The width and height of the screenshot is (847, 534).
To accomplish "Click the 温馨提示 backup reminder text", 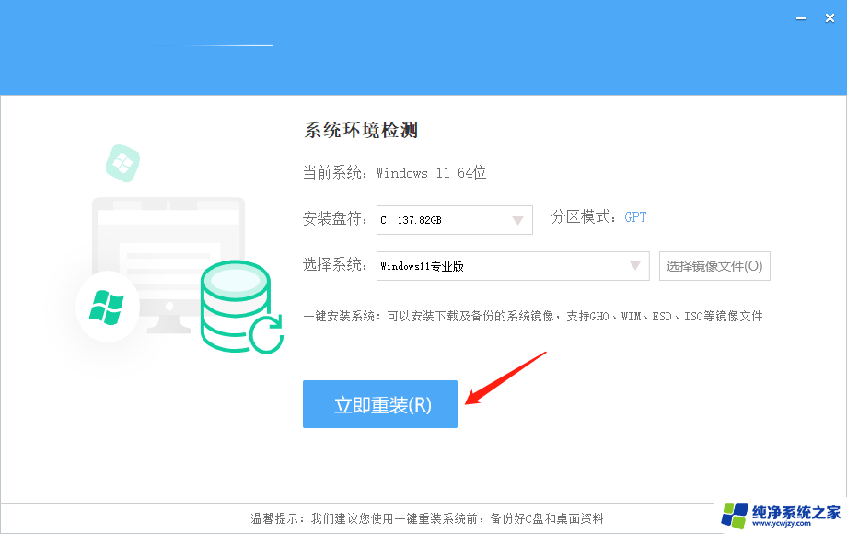I will tap(427, 519).
